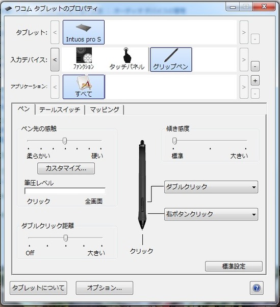Click the オプション... button
280x307 pixels.
105,288
